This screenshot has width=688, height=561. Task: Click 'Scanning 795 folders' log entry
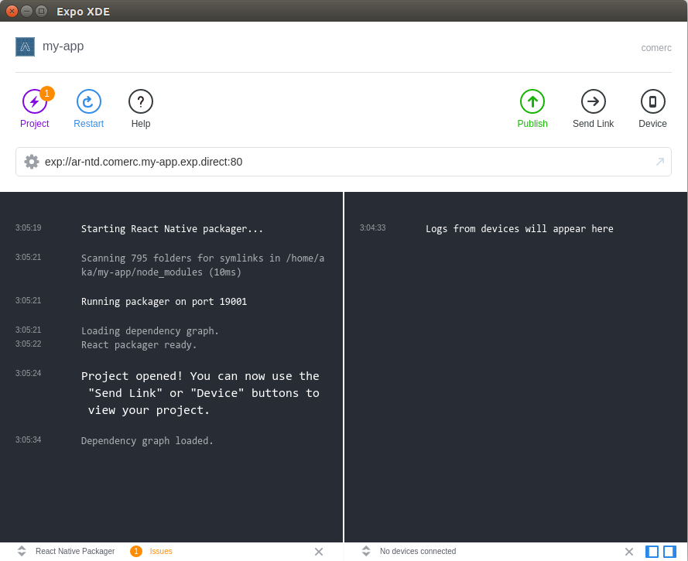coord(203,265)
